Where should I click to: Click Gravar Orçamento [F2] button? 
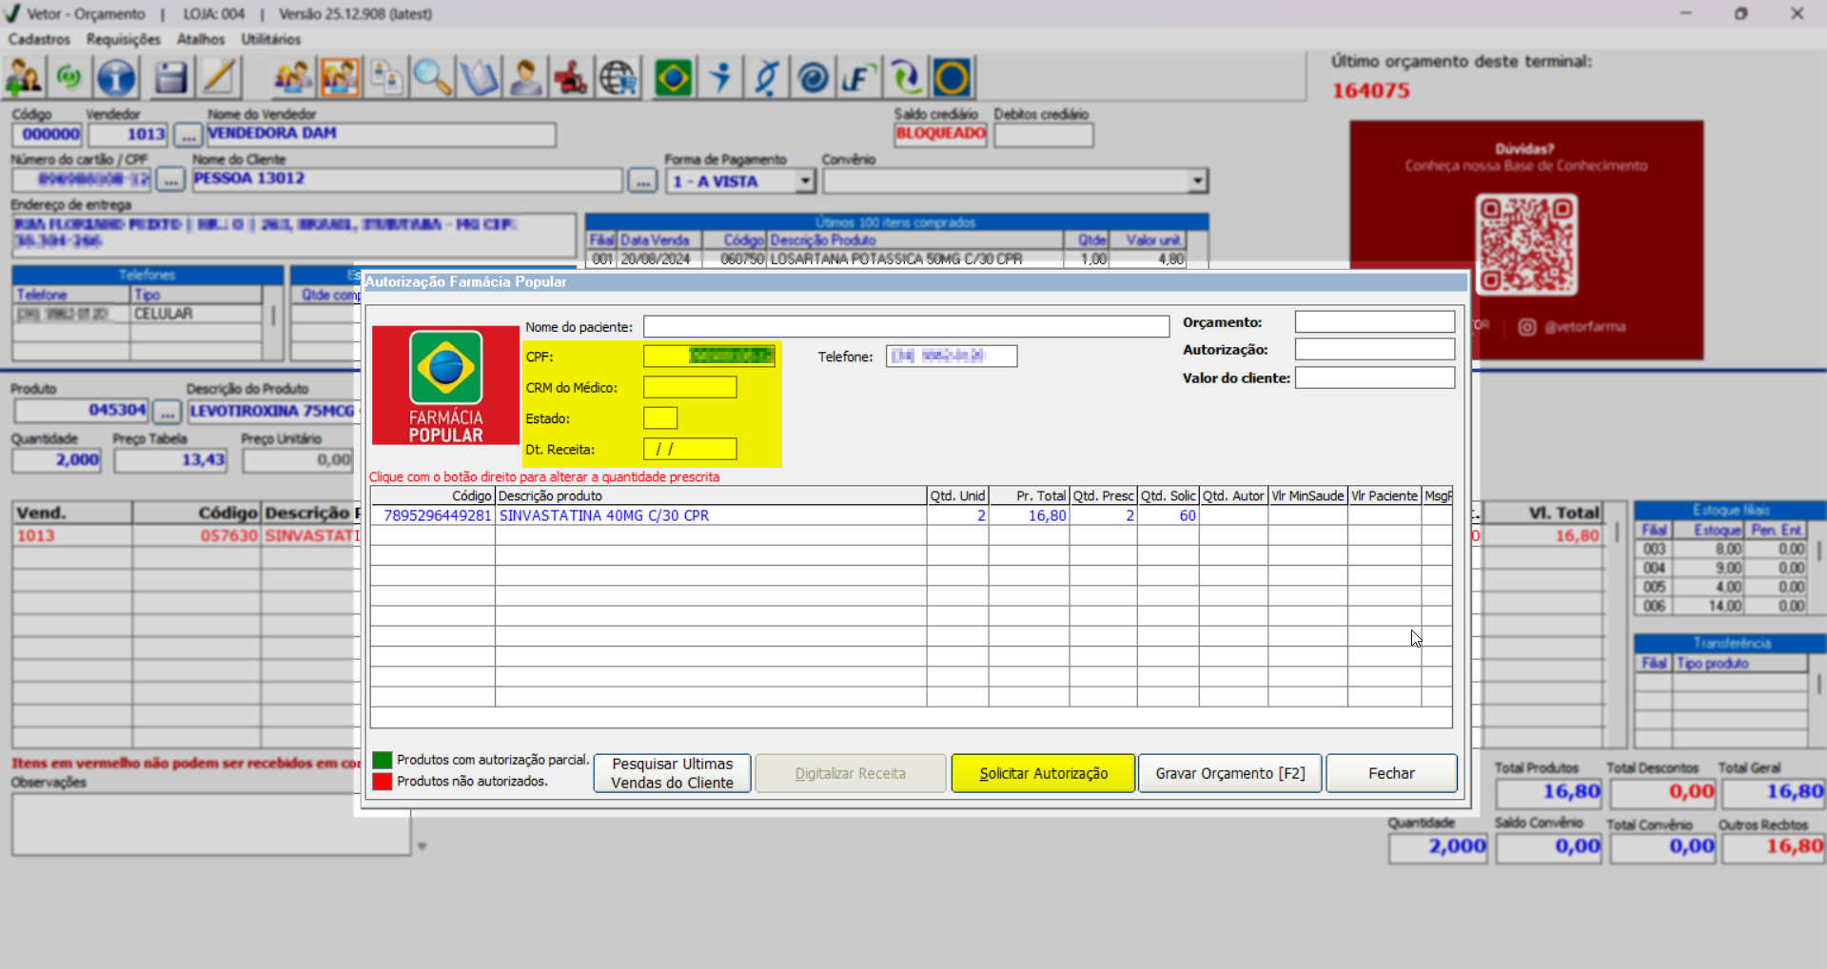tap(1229, 773)
